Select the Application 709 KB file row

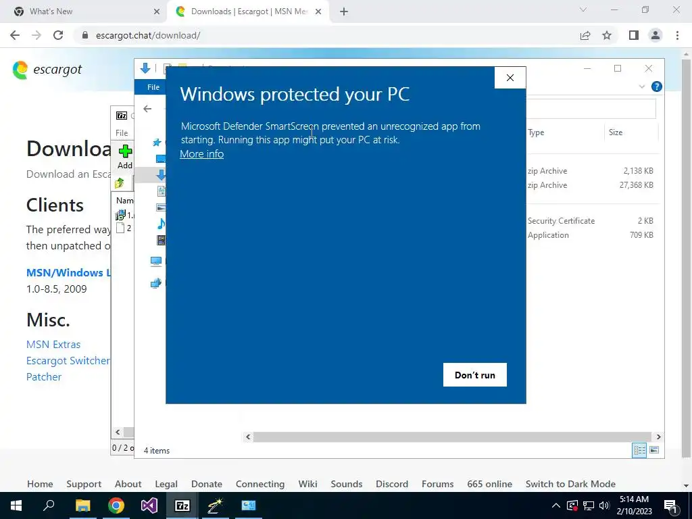click(x=591, y=234)
